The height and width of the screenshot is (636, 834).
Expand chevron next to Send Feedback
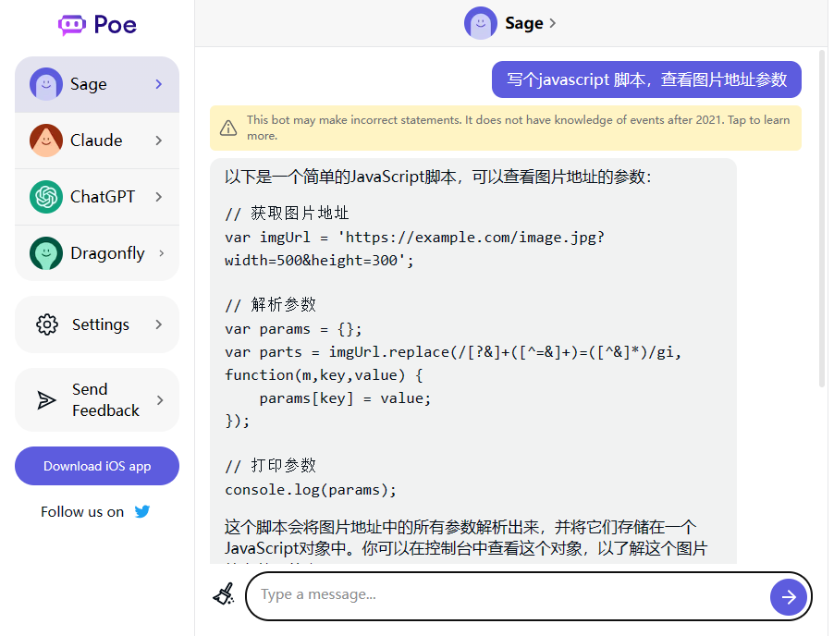coord(160,400)
